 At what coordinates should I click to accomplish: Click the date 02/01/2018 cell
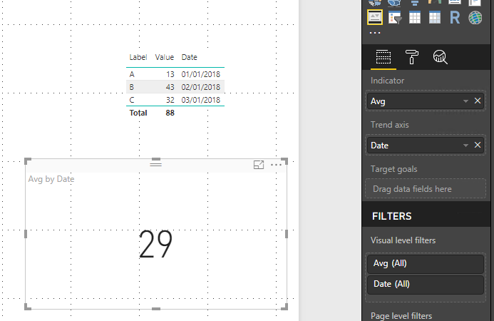(x=201, y=87)
